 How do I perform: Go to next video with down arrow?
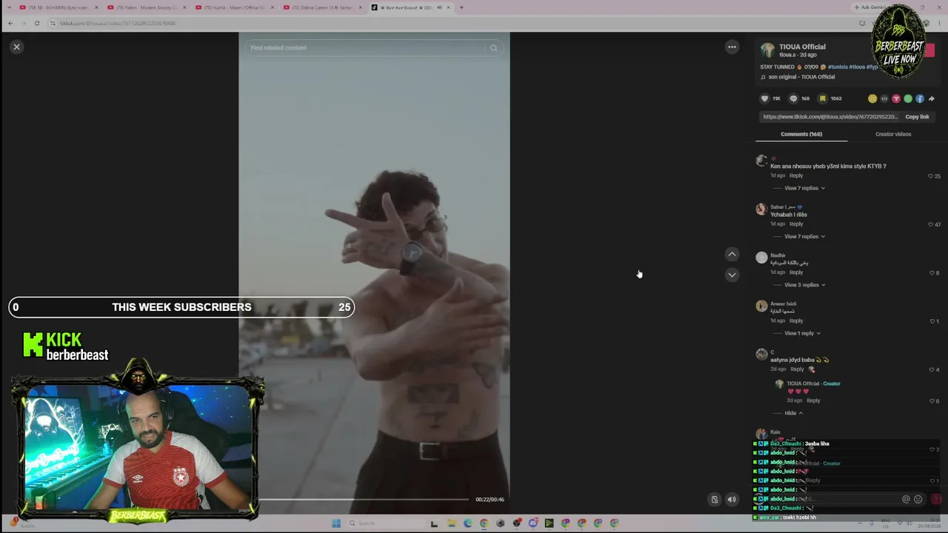coord(732,275)
